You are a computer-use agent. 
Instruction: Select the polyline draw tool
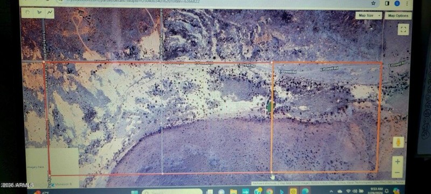click(50, 12)
